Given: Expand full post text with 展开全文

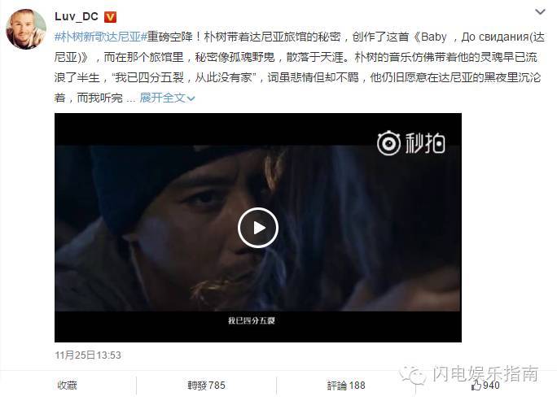Looking at the screenshot, I should click(167, 98).
